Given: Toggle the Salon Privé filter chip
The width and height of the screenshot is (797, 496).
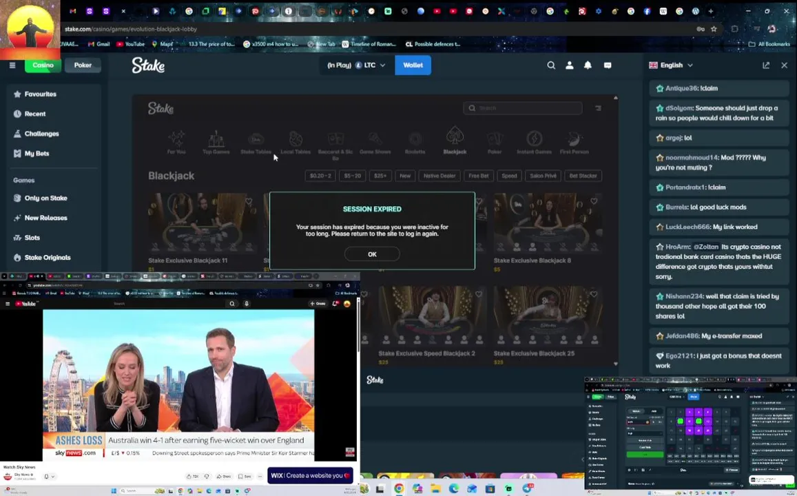Looking at the screenshot, I should (x=543, y=176).
